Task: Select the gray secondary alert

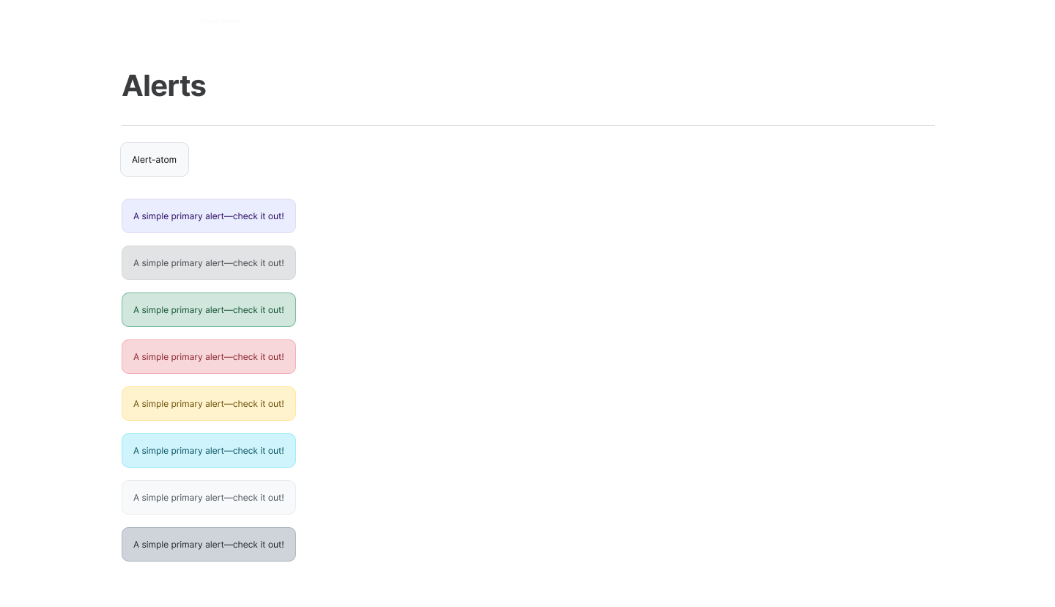Action: (209, 262)
